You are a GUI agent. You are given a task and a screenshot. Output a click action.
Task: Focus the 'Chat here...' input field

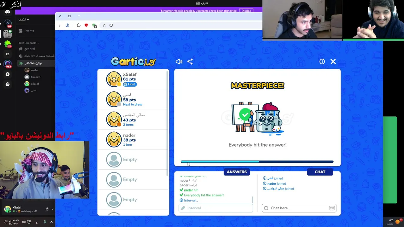point(299,208)
